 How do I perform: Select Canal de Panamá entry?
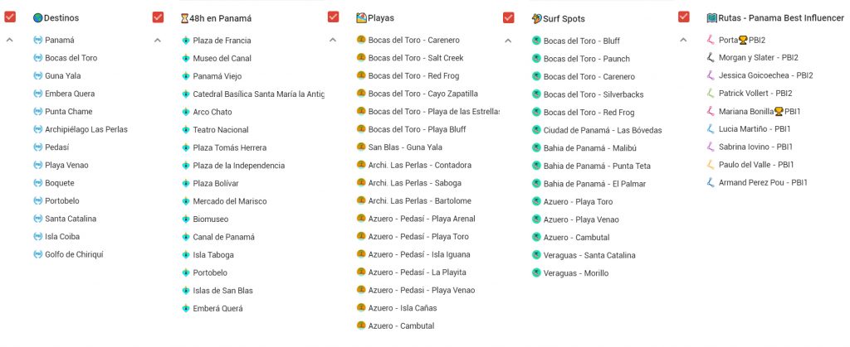coord(223,237)
